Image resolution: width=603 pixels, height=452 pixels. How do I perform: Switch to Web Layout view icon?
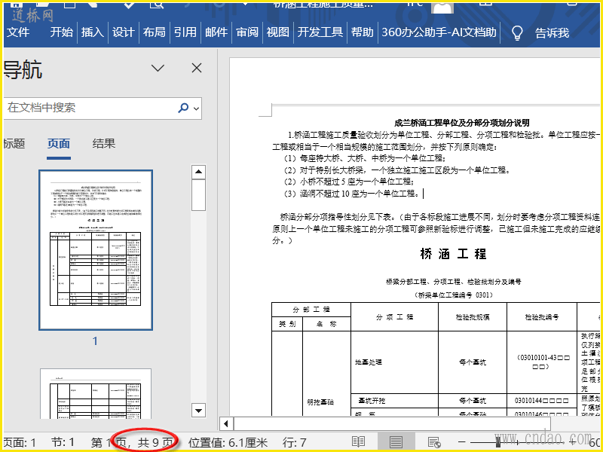coord(434,442)
